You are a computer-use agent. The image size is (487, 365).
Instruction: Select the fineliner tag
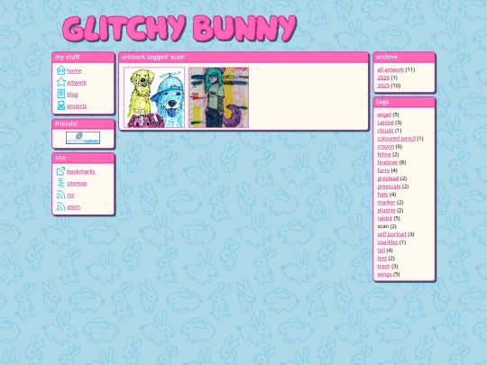tap(387, 162)
